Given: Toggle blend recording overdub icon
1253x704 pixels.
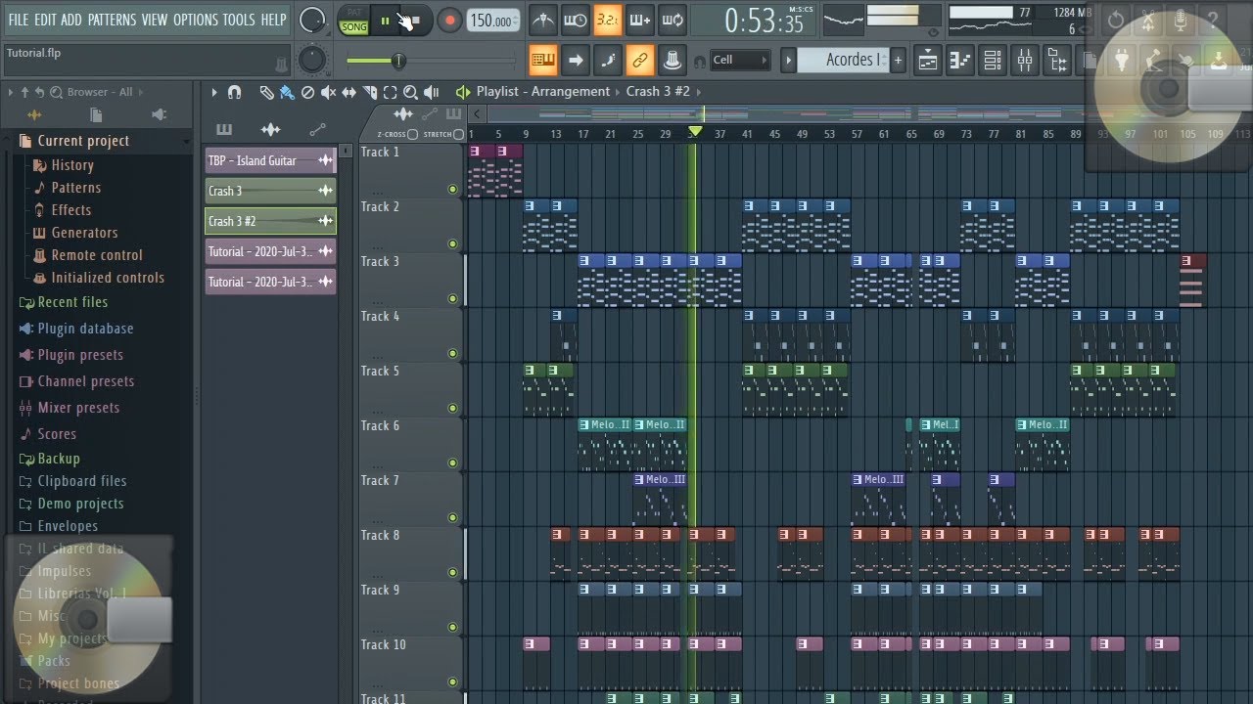Looking at the screenshot, I should coord(639,20).
